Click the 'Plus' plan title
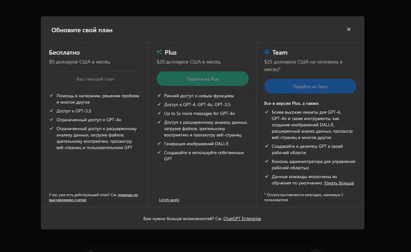The width and height of the screenshot is (411, 252). tap(170, 52)
